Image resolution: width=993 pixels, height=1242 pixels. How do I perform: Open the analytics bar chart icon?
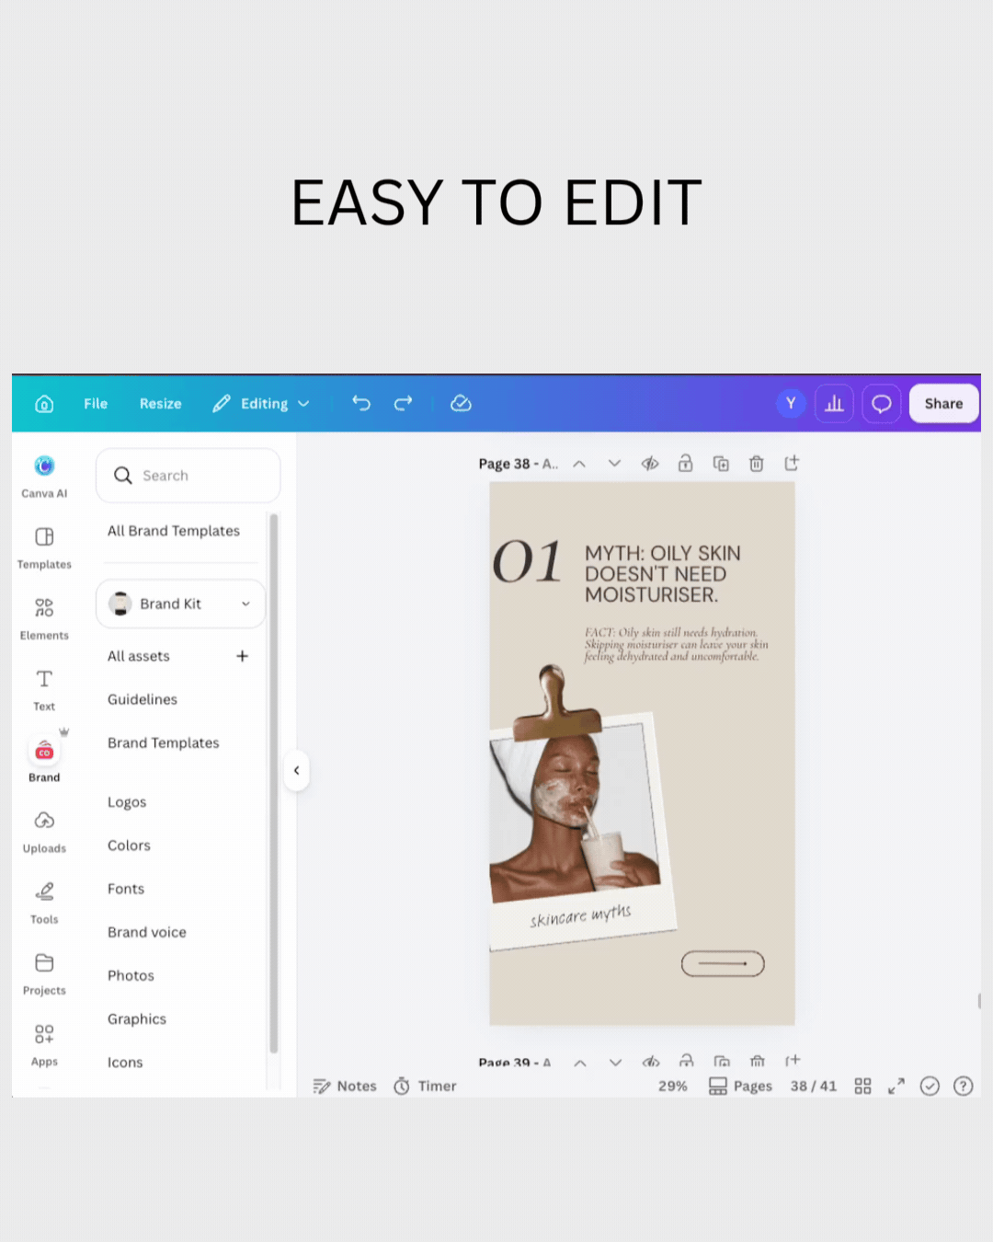tap(834, 403)
